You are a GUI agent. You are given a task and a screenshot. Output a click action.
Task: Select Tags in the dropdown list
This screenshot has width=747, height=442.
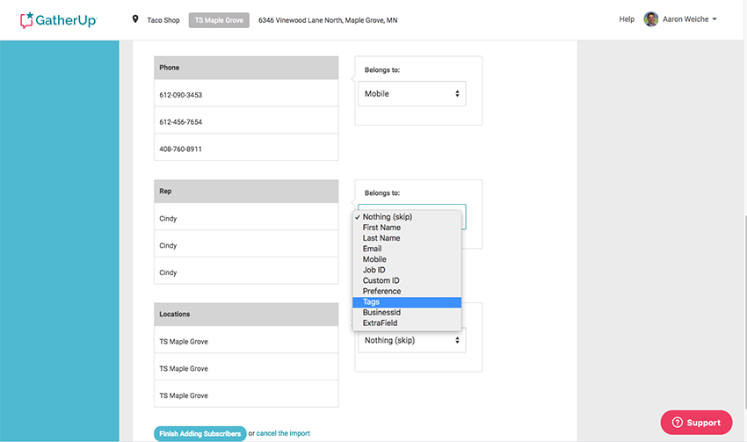click(407, 302)
